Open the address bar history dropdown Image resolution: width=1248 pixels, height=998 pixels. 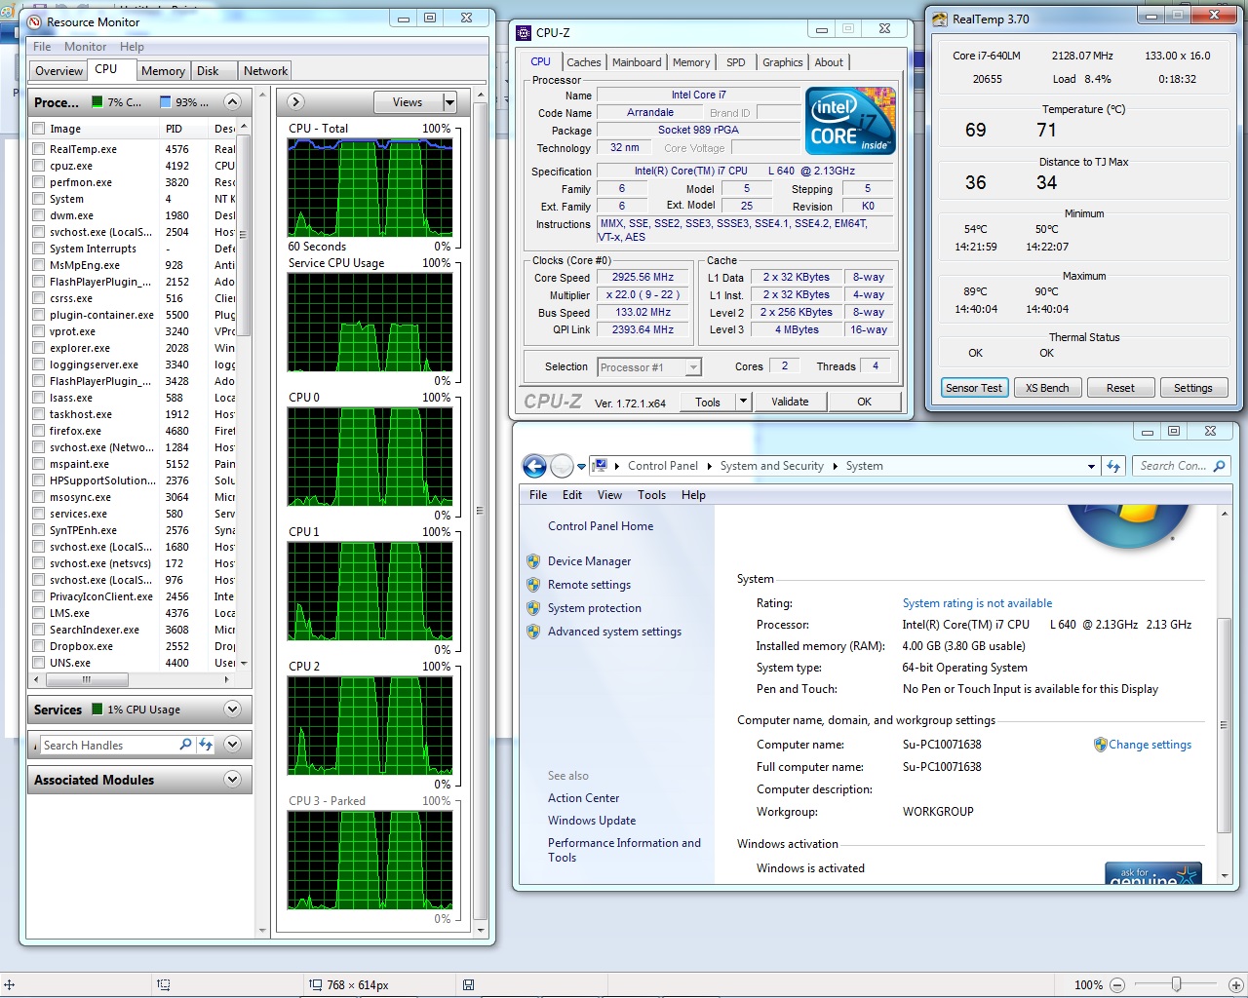(x=1091, y=466)
